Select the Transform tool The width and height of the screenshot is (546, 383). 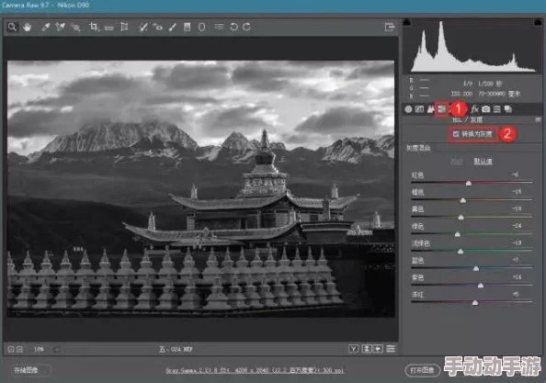(x=124, y=27)
